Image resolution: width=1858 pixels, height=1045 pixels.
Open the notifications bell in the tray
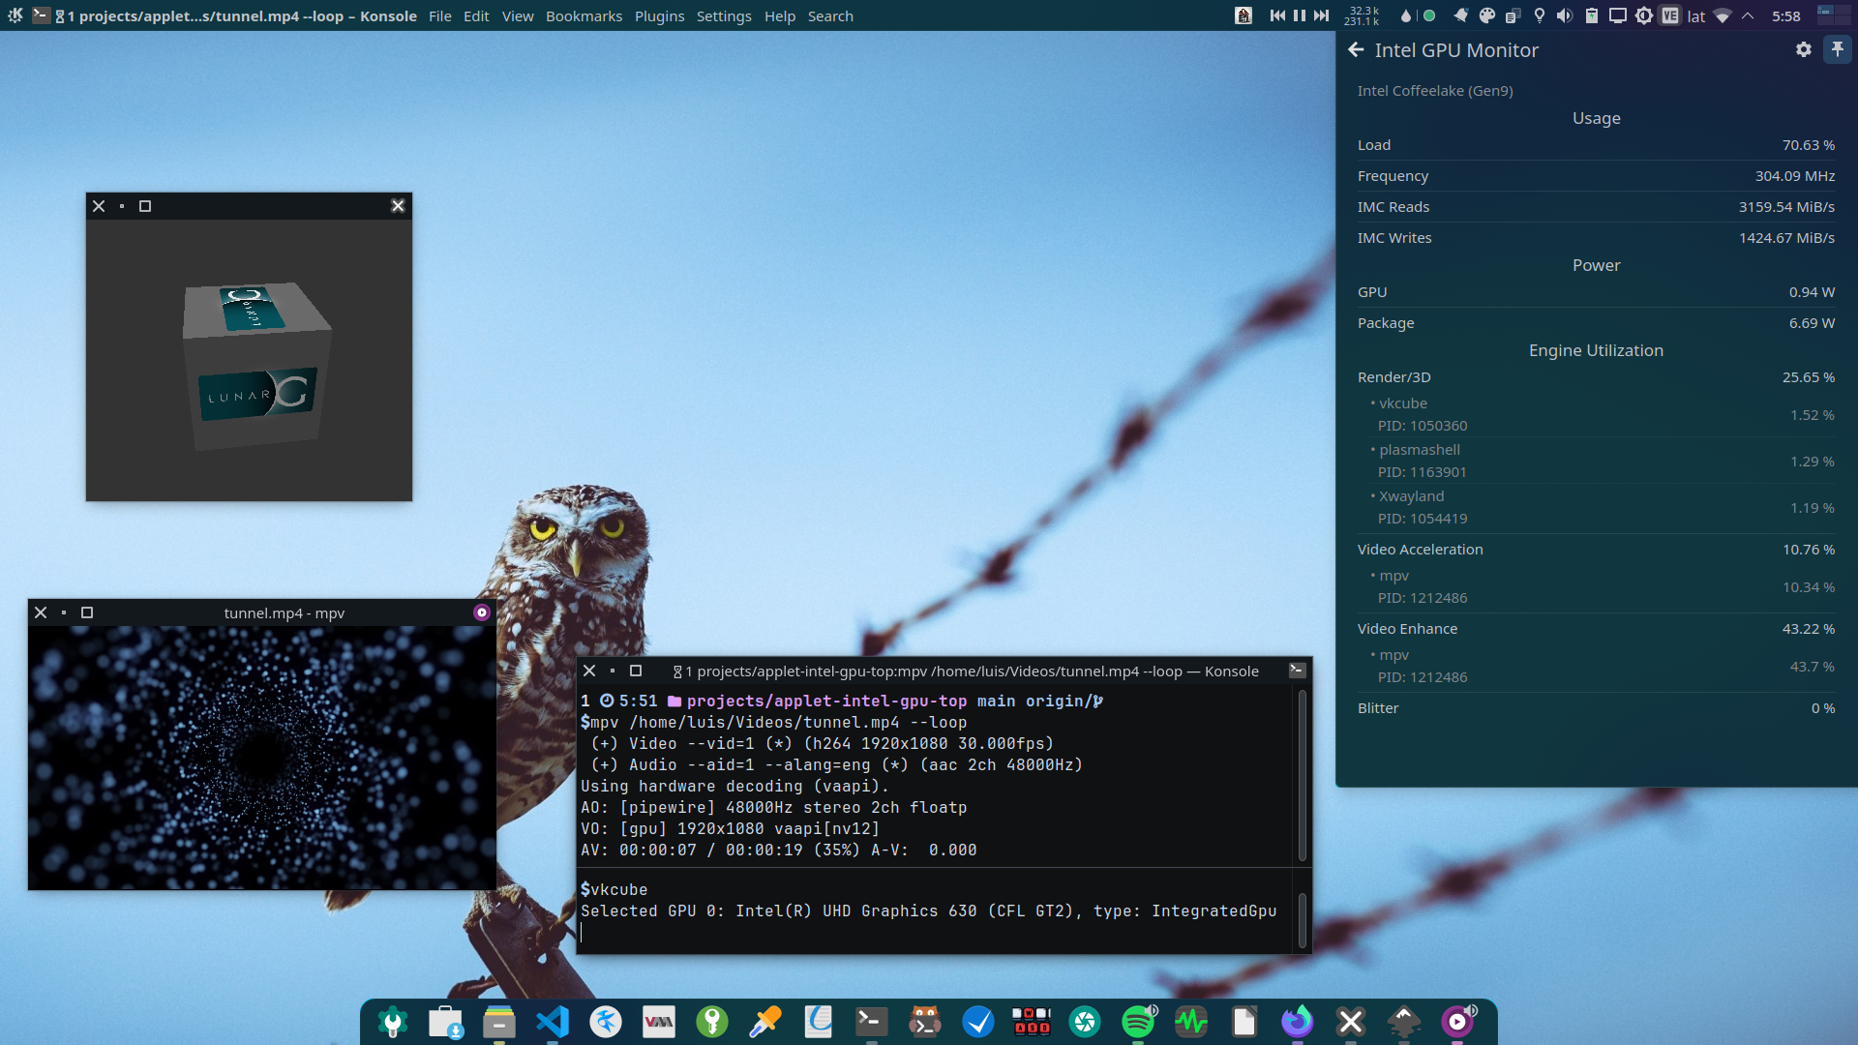tap(1461, 15)
